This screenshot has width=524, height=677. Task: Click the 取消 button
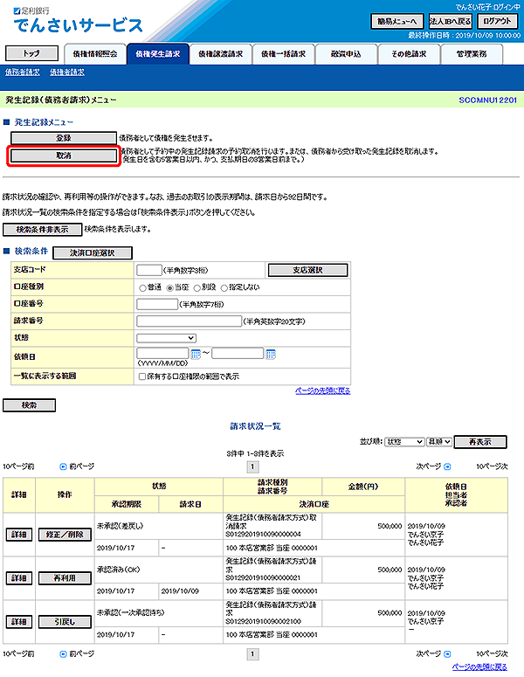(x=64, y=155)
